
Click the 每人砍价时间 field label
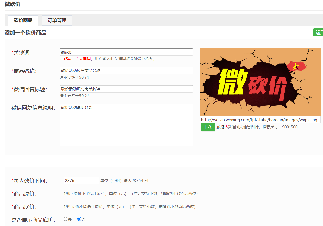click(29, 181)
